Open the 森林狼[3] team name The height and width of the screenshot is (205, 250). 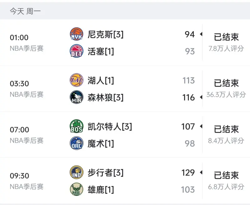105,97
